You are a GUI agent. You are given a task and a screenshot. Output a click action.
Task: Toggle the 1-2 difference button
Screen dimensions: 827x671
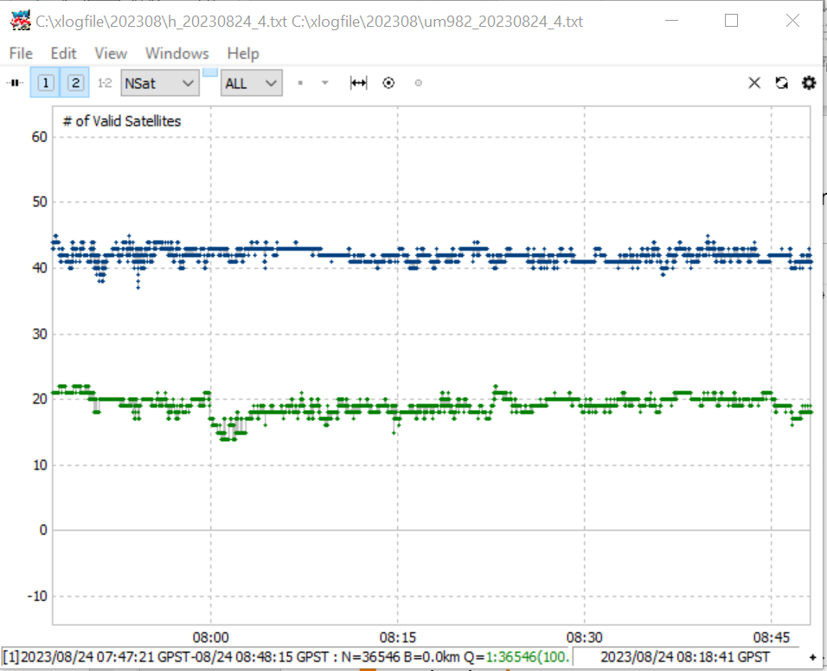pyautogui.click(x=105, y=83)
